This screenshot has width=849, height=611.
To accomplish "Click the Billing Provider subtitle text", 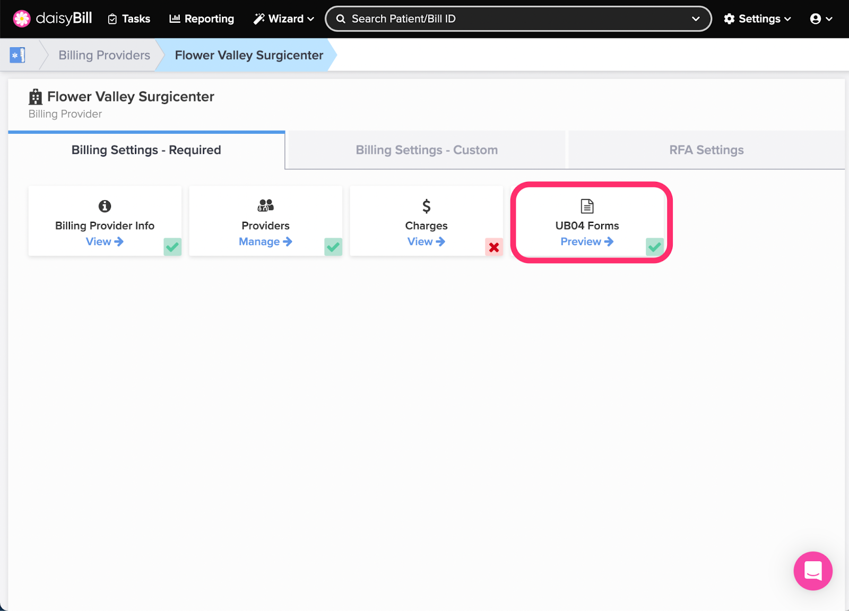I will (x=65, y=114).
